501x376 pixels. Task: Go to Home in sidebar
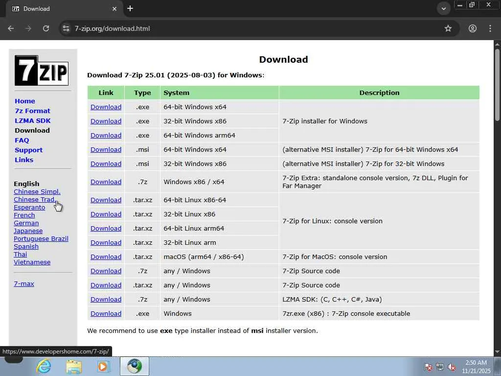[x=25, y=101]
